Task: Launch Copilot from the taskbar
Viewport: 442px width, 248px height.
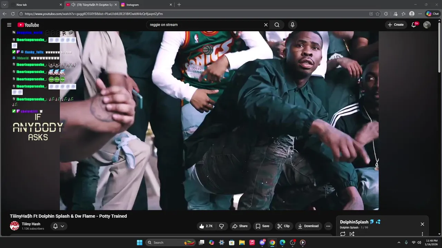Action: pos(212,242)
